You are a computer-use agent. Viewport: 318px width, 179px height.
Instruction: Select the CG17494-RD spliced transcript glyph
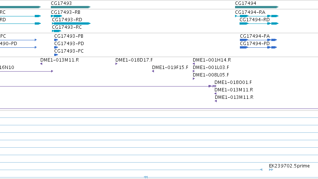259,23
